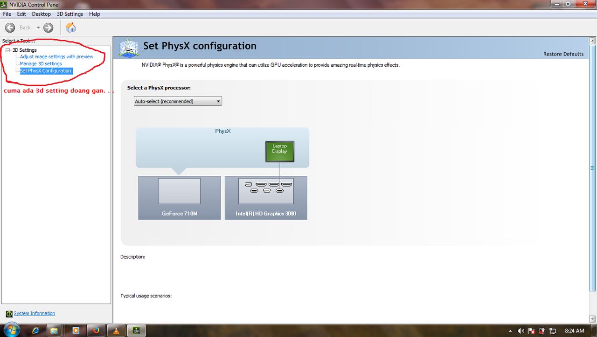Select 3D Settings in task tree
Viewport: 597px width, 337px height.
pyautogui.click(x=25, y=50)
